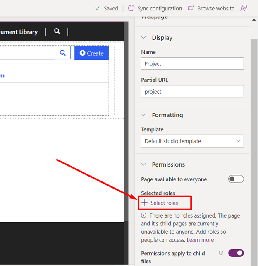
Task: Disable Permissions apply to child files toggle
Action: [236, 253]
